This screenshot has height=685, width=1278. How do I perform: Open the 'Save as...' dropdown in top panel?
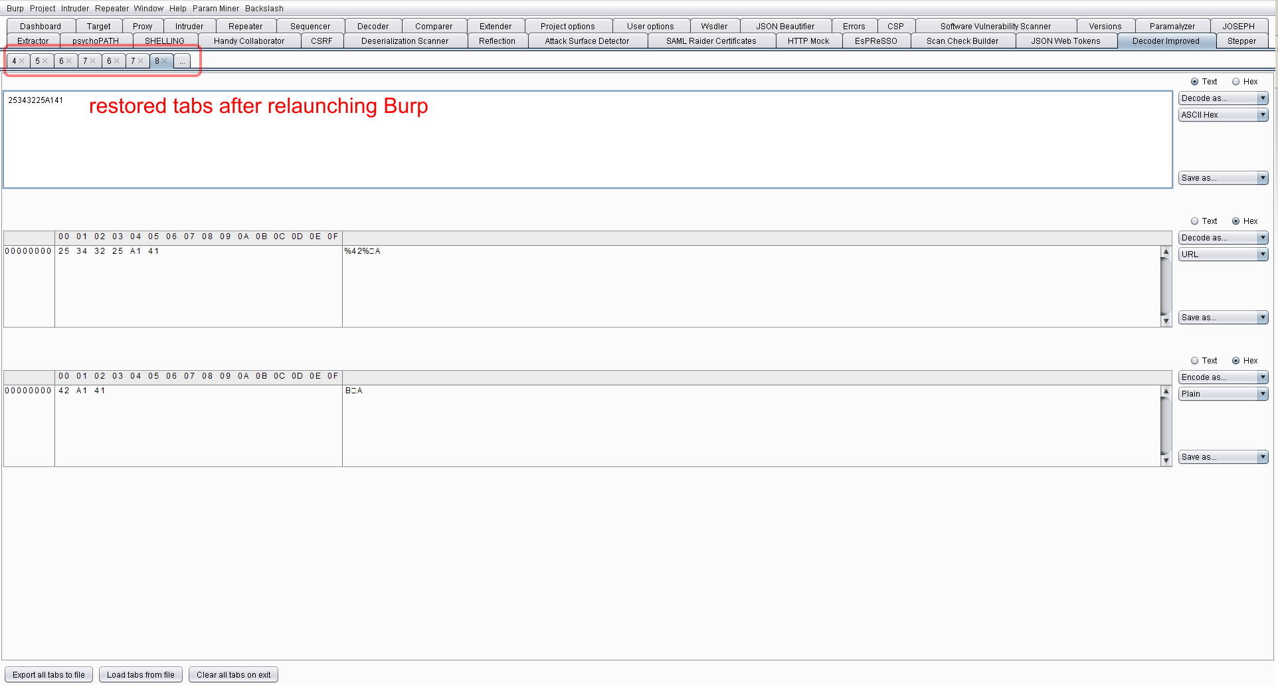point(1224,178)
